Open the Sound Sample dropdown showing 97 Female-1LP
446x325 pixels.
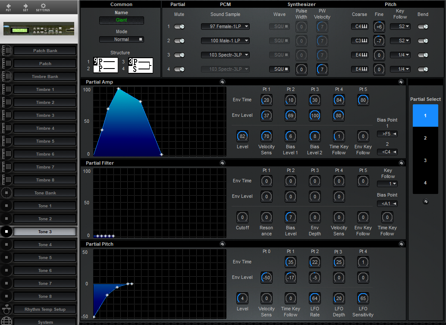click(x=225, y=26)
